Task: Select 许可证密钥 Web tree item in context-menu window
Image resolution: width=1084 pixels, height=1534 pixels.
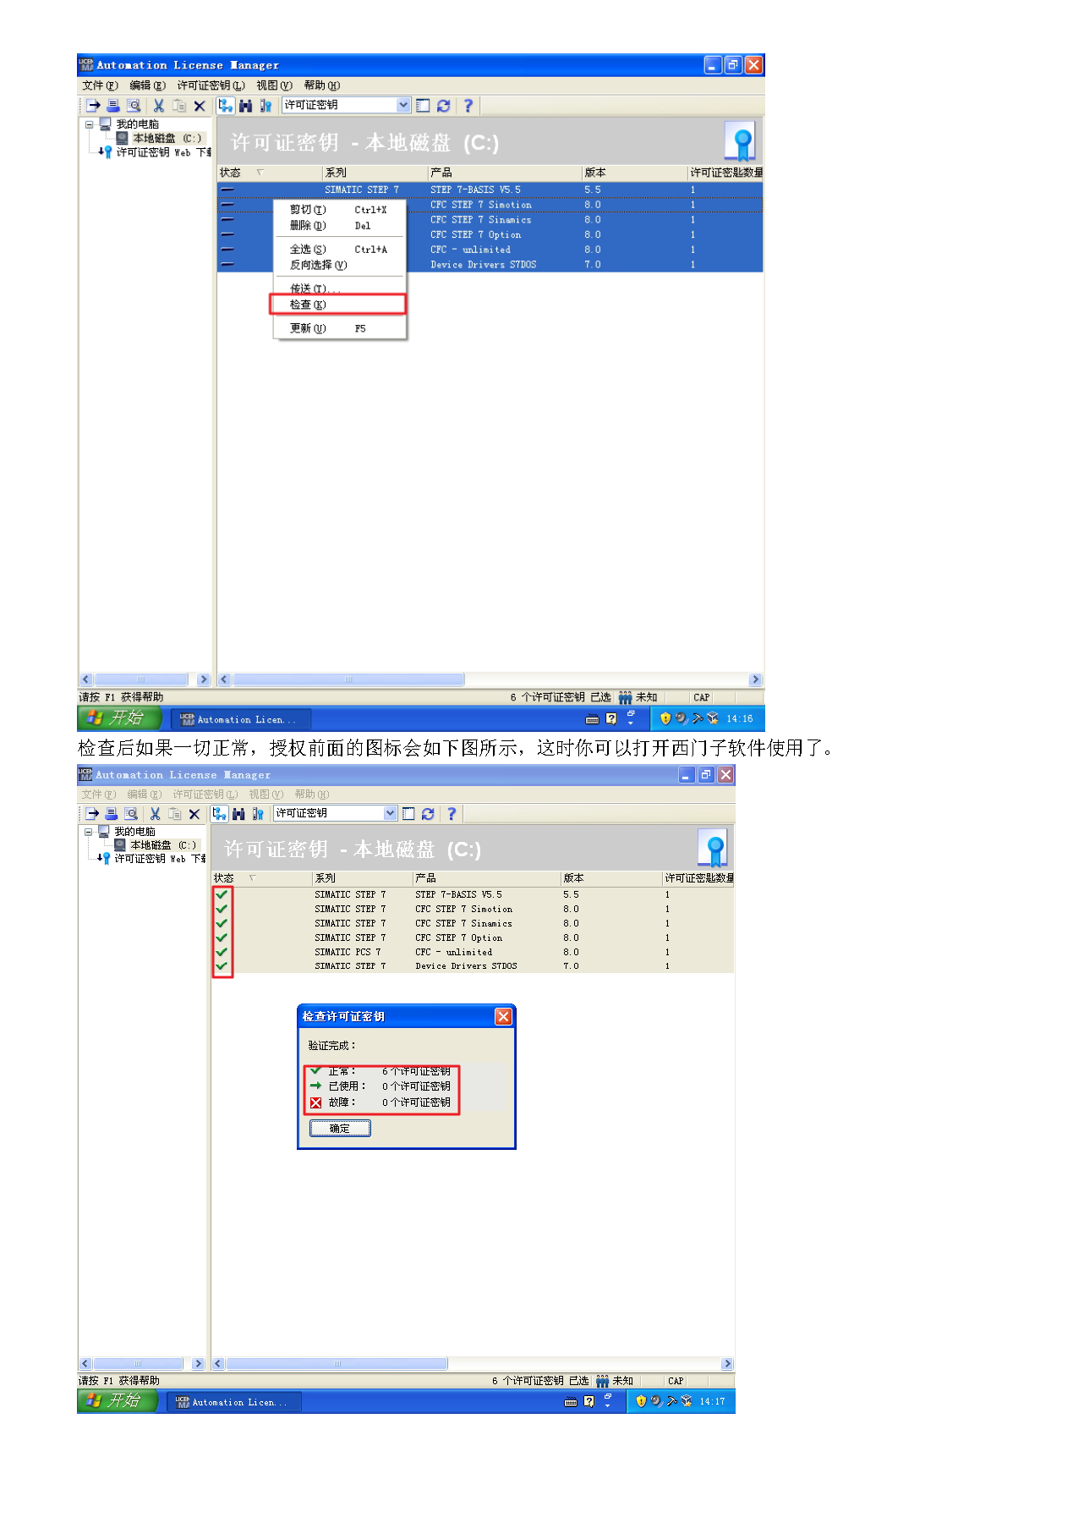Action: click(156, 152)
